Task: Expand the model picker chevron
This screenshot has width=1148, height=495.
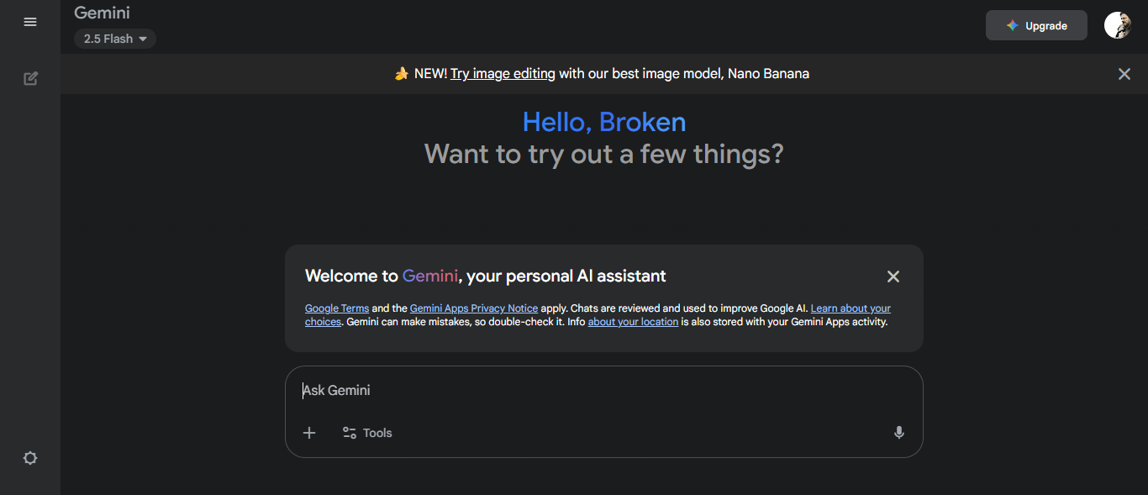Action: (x=143, y=39)
